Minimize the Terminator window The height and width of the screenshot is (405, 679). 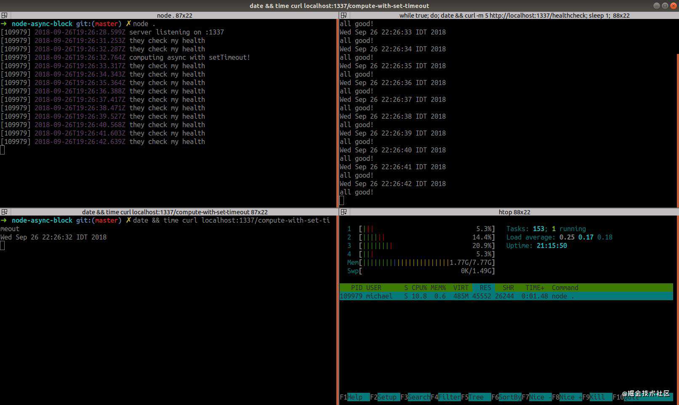tap(657, 5)
